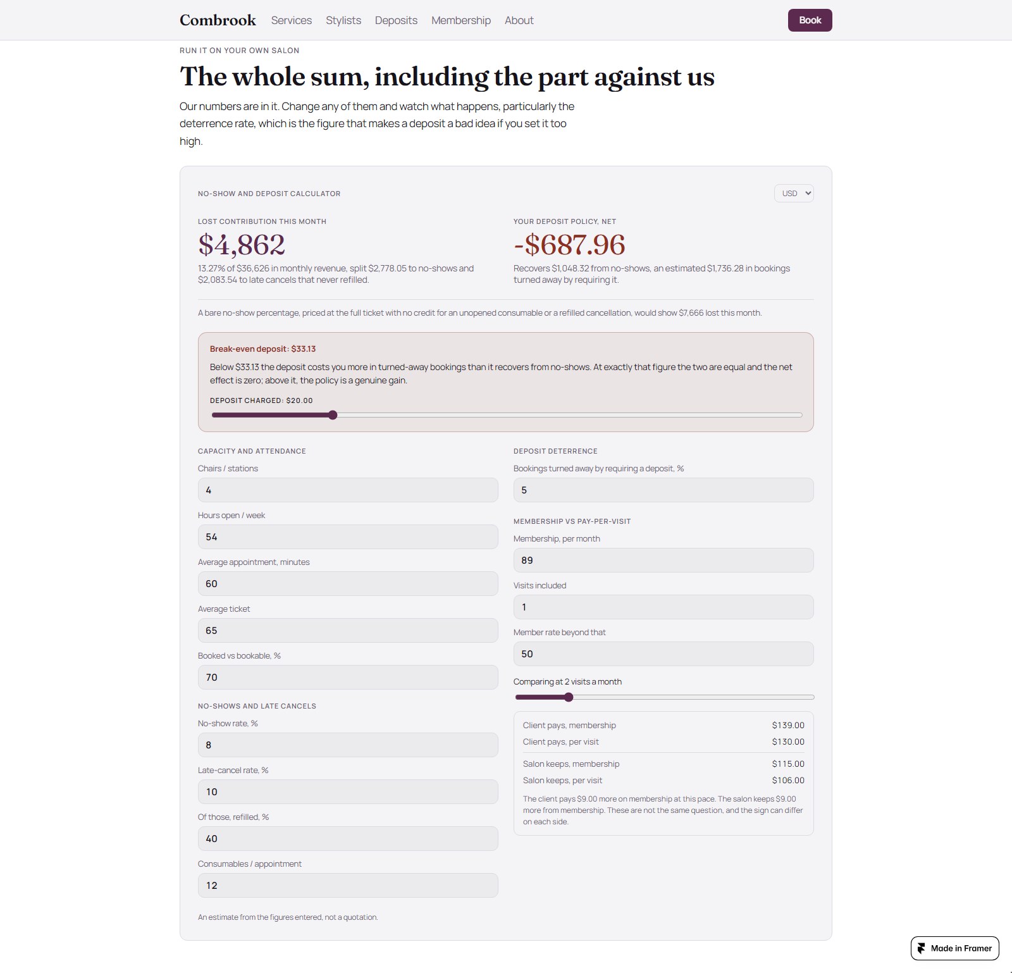Viewport: 1012px width, 973px height.
Task: Click the Bookings turned away percentage field
Action: [663, 490]
